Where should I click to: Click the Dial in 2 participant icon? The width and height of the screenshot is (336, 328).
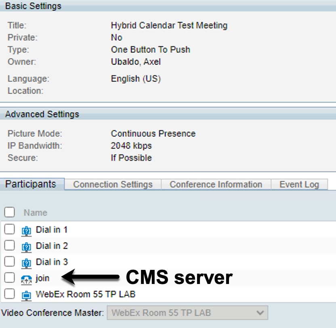[26, 247]
